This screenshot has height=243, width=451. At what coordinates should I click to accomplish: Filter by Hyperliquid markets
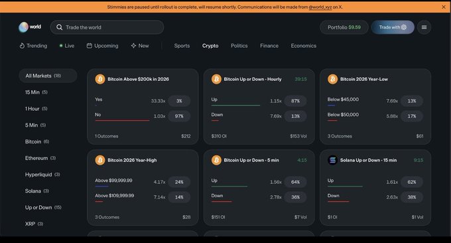click(42, 174)
